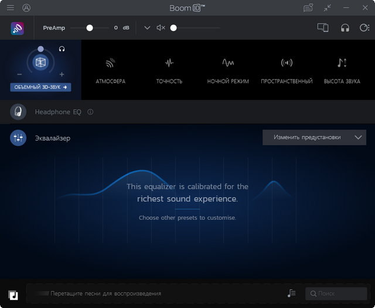Toggle the Эквалайзер sliders icon
Image resolution: width=375 pixels, height=308 pixels.
[x=18, y=138]
